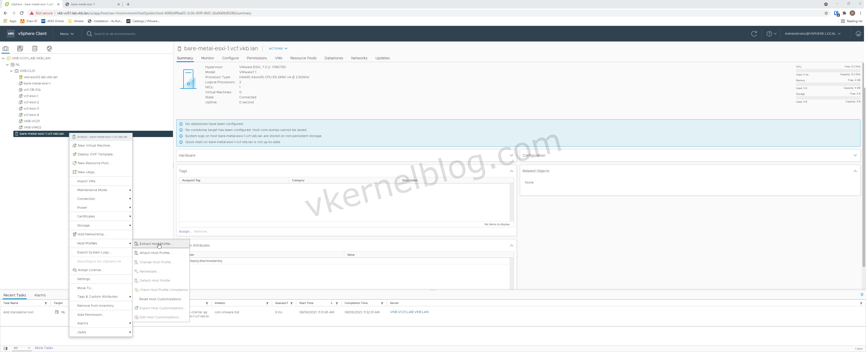Image resolution: width=866 pixels, height=352 pixels.
Task: Choose Attach Host Profile from submenu
Action: click(x=155, y=253)
